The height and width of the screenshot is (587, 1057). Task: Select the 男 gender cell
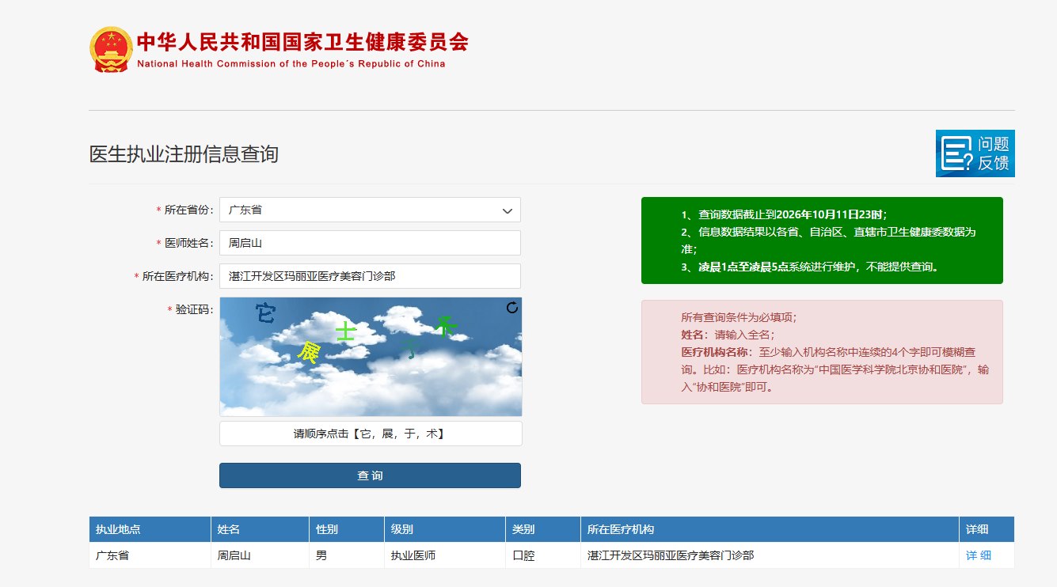347,555
